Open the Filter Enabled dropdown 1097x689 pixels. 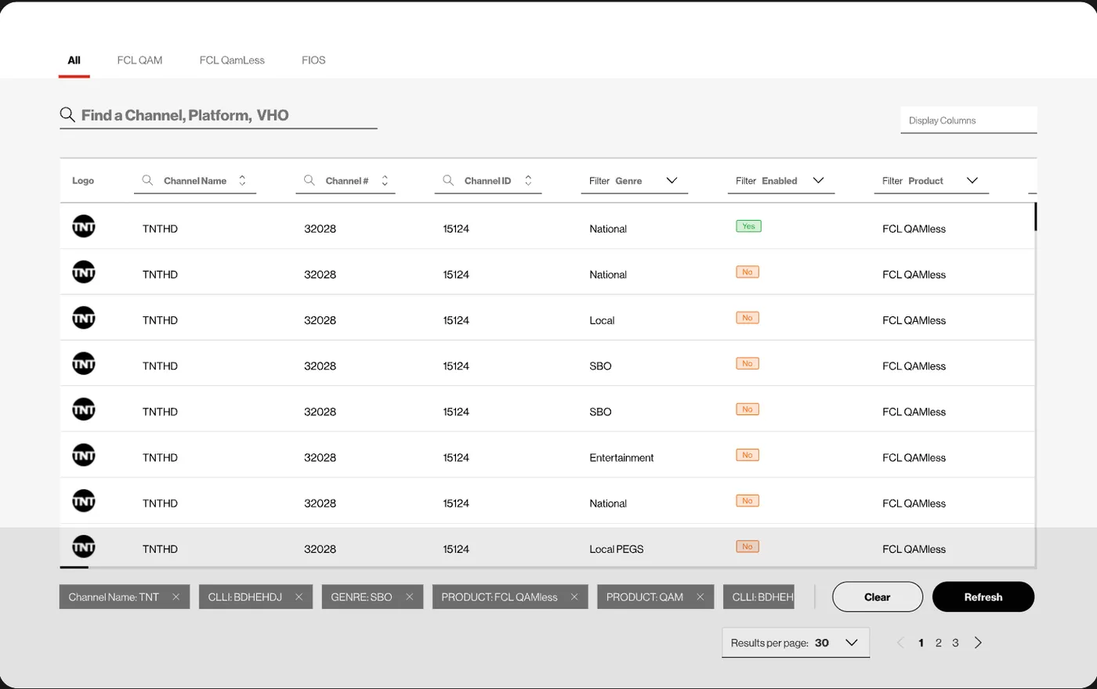[781, 181]
